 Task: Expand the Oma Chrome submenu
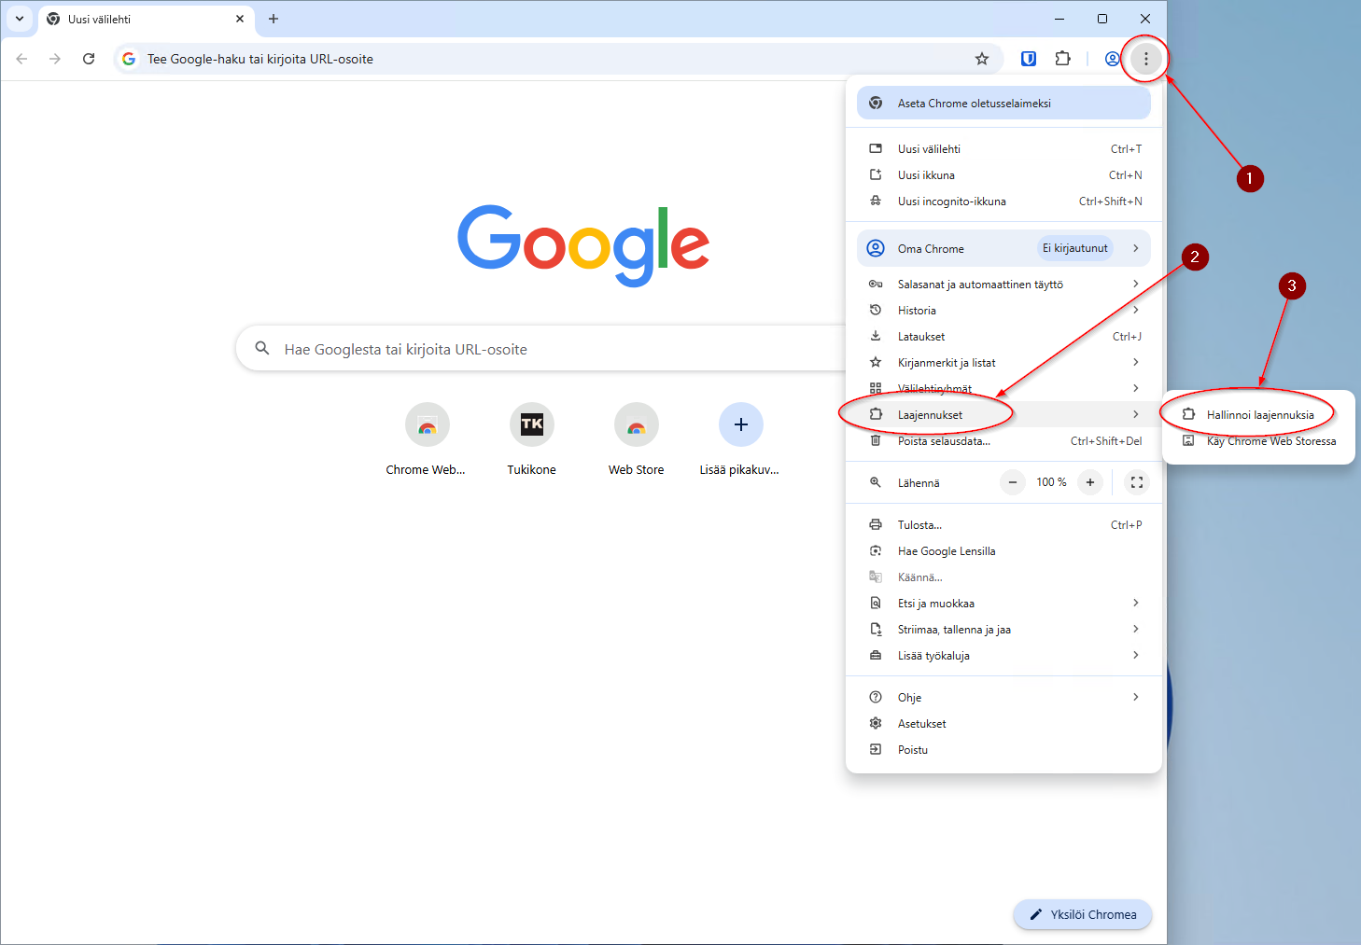tap(1003, 248)
